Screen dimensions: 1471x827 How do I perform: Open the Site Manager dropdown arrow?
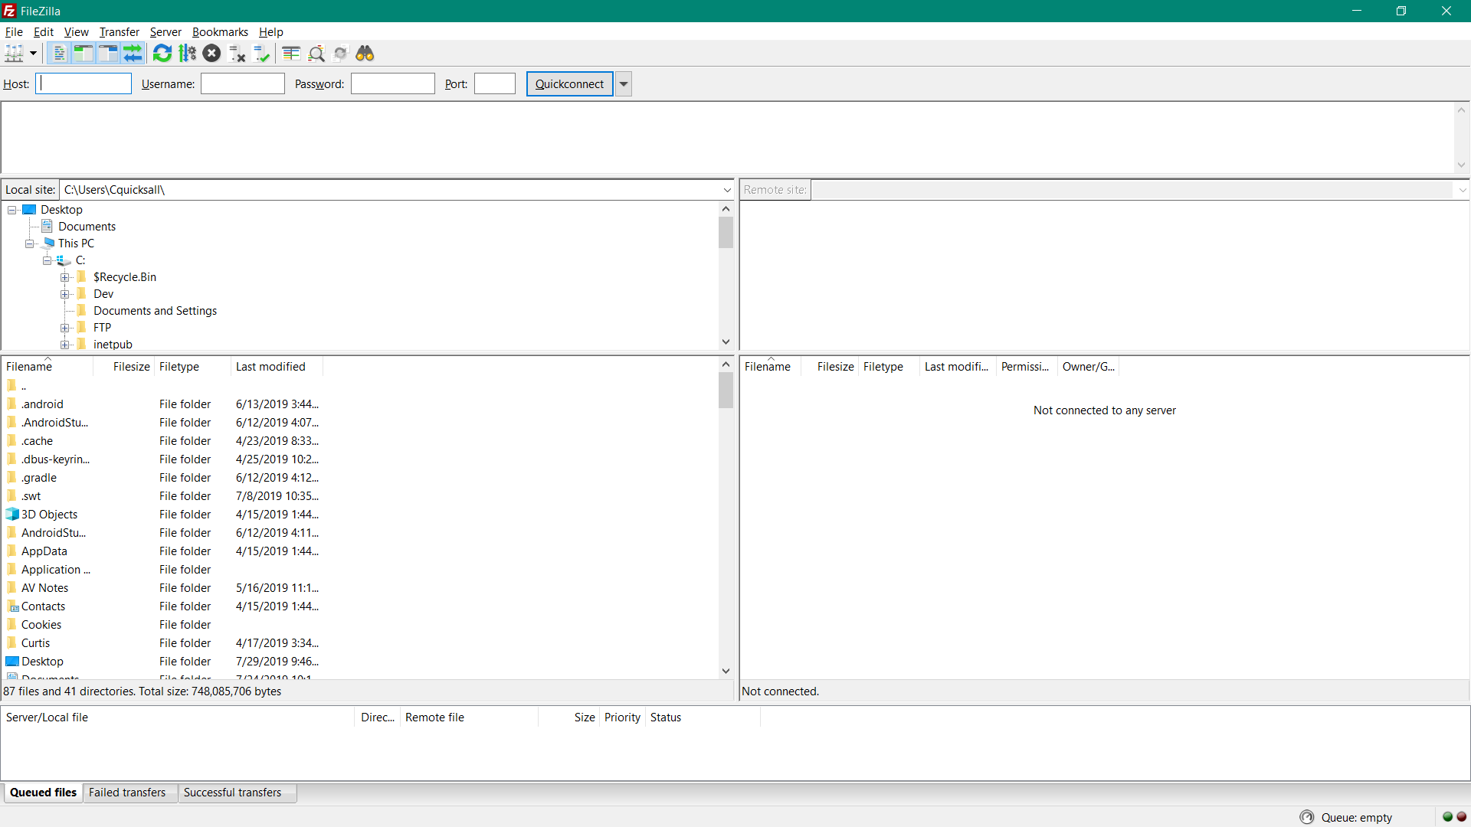(33, 54)
